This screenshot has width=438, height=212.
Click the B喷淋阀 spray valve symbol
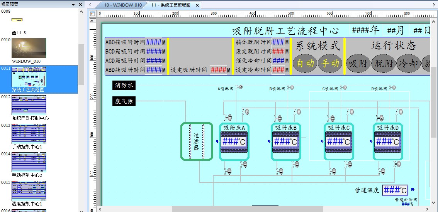coord(291,87)
